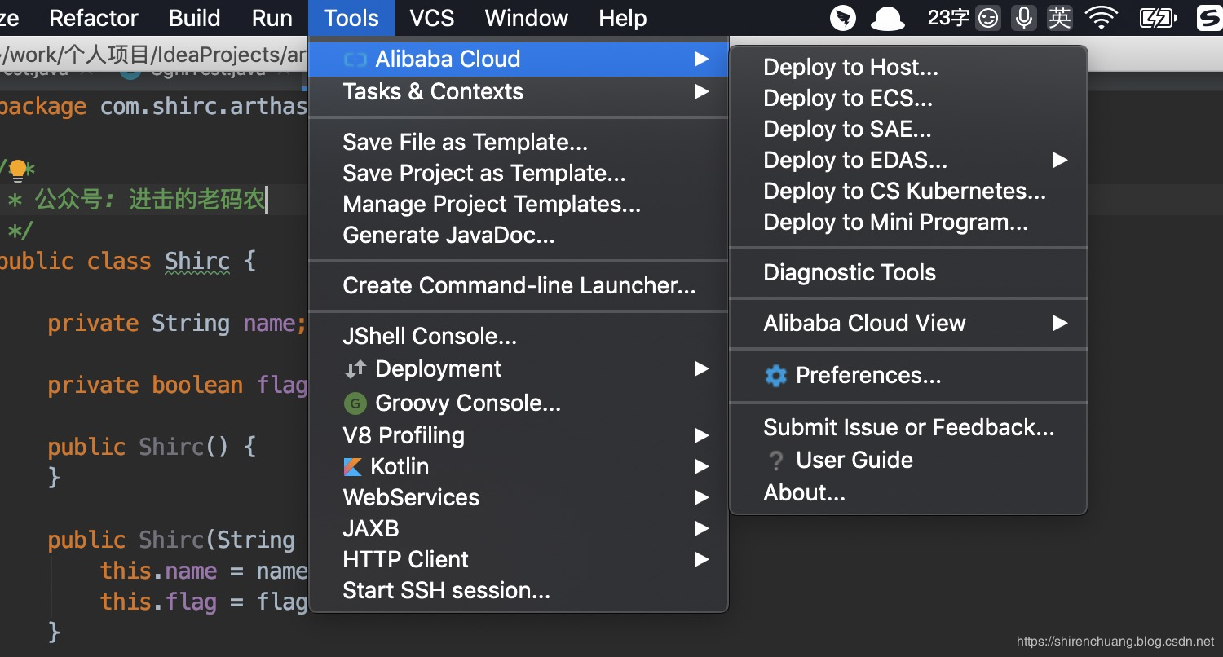Image resolution: width=1223 pixels, height=657 pixels.
Task: Select Create Command-line Launcher...
Action: point(519,286)
